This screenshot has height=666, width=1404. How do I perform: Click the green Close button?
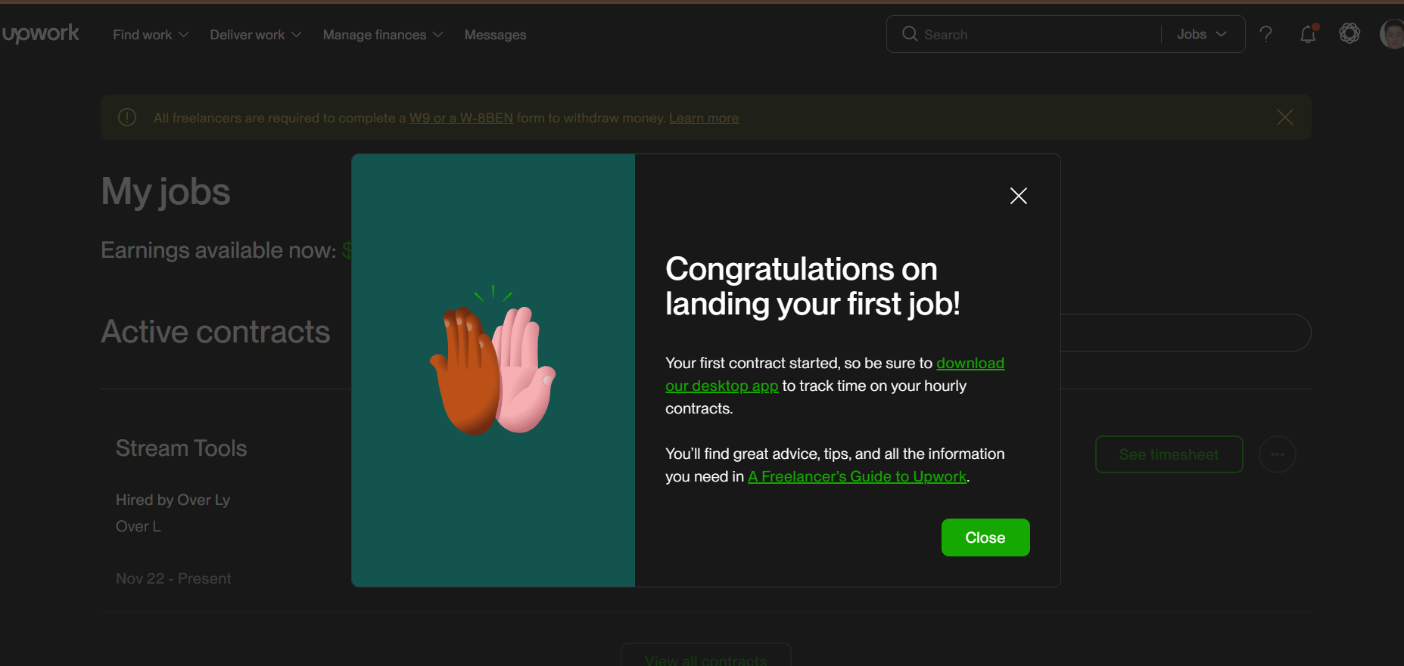(985, 537)
